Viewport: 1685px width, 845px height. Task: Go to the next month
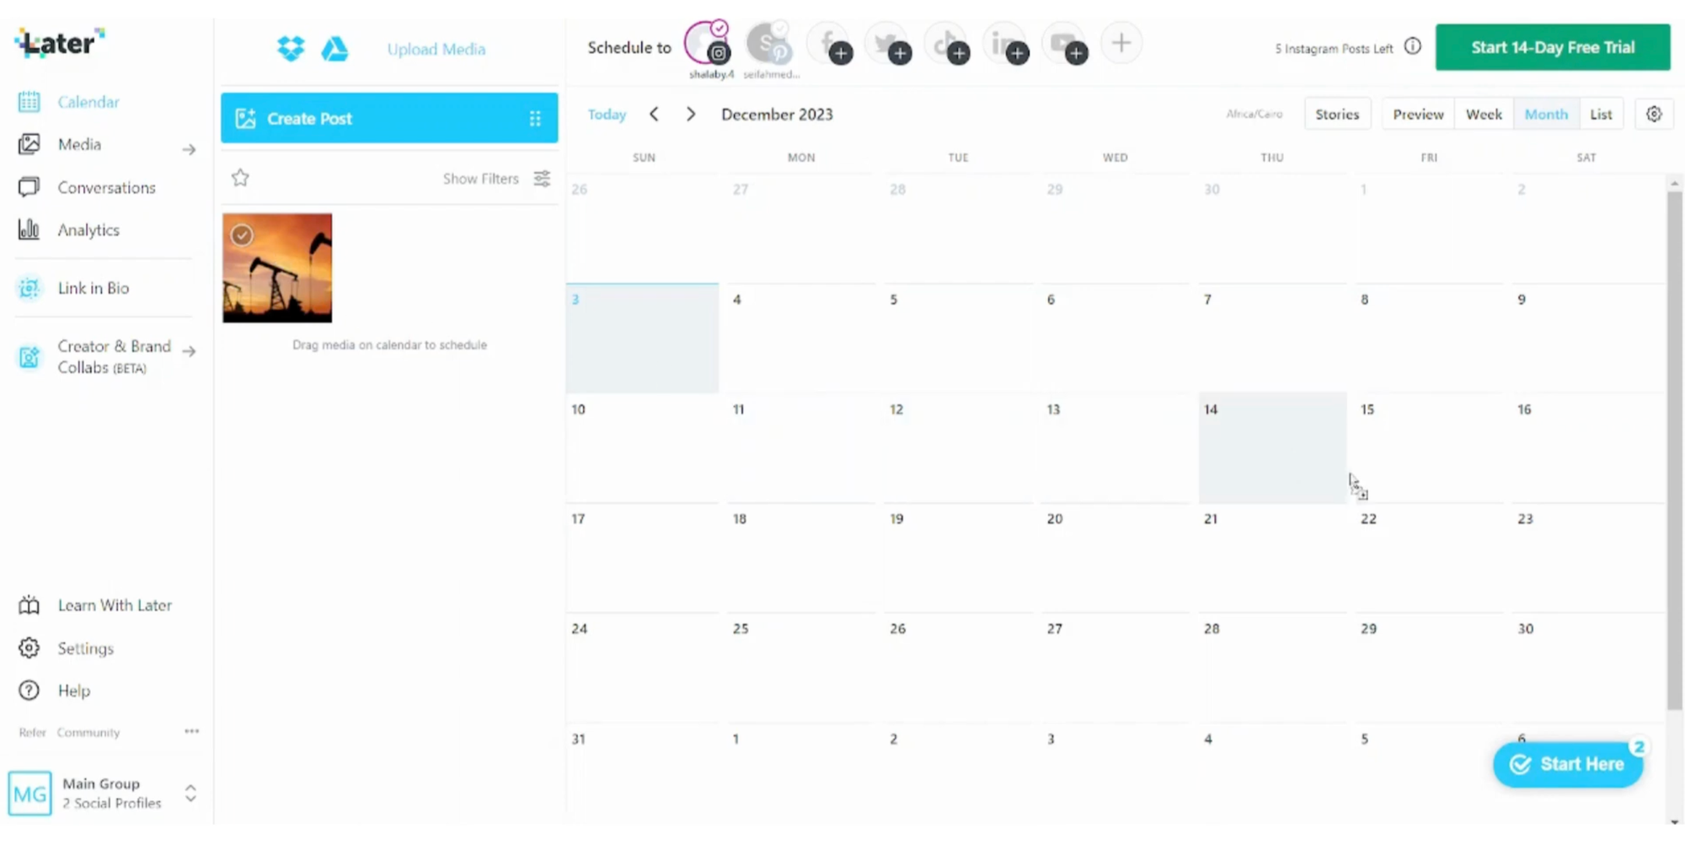click(x=691, y=115)
